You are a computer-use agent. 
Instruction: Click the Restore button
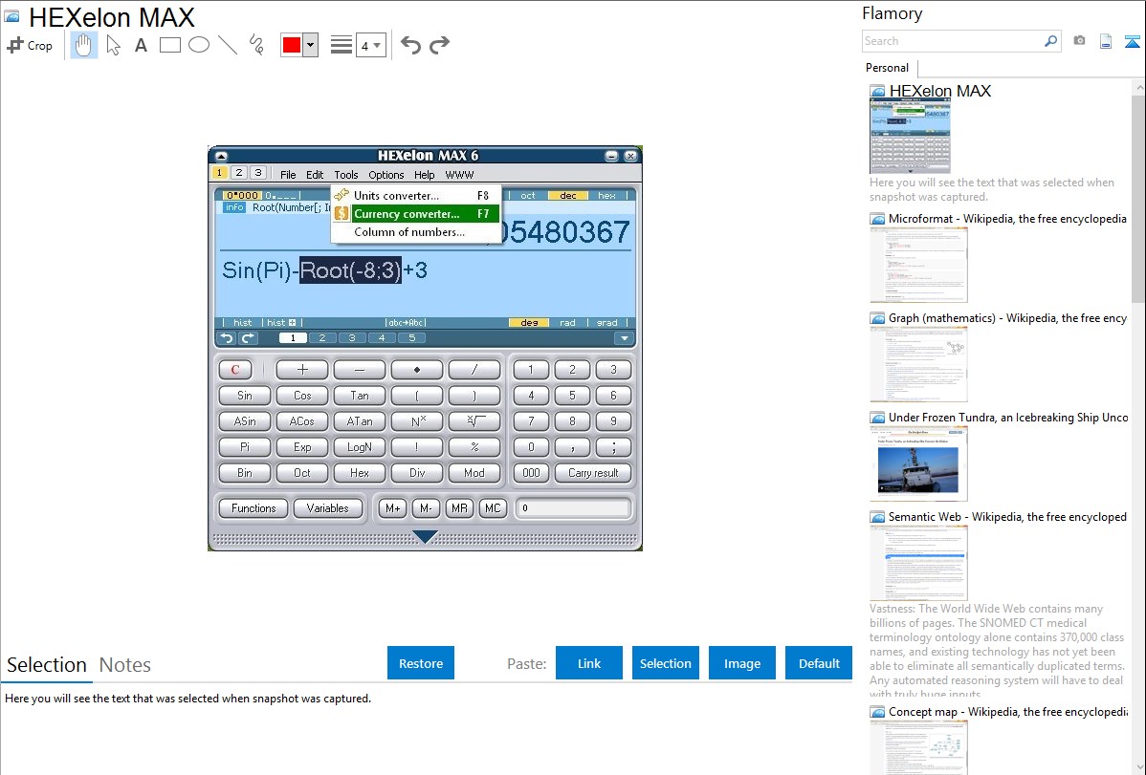point(421,663)
